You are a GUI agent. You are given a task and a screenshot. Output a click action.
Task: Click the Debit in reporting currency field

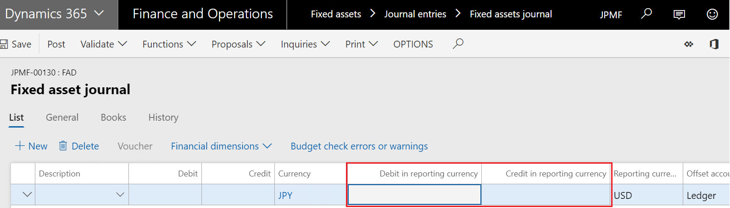(x=414, y=195)
